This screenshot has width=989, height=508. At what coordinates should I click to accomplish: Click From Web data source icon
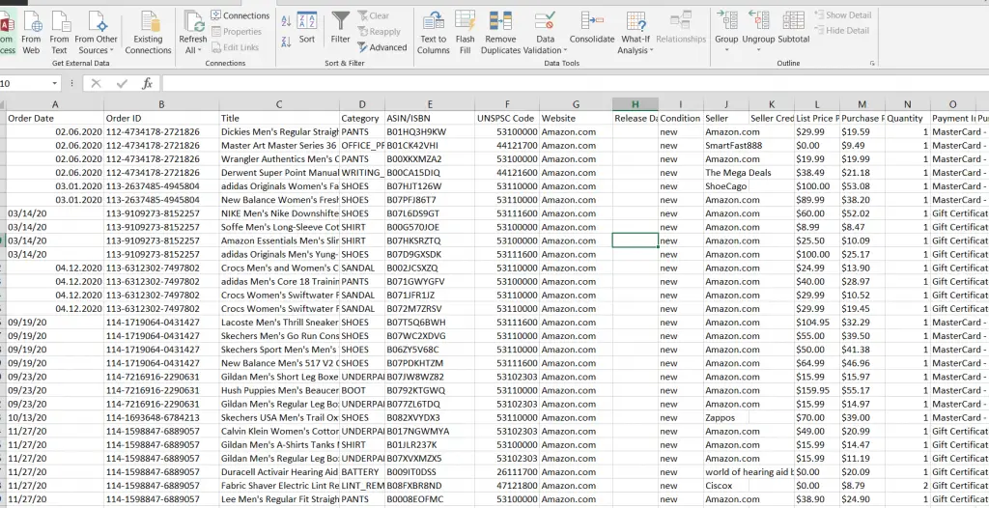click(x=31, y=33)
